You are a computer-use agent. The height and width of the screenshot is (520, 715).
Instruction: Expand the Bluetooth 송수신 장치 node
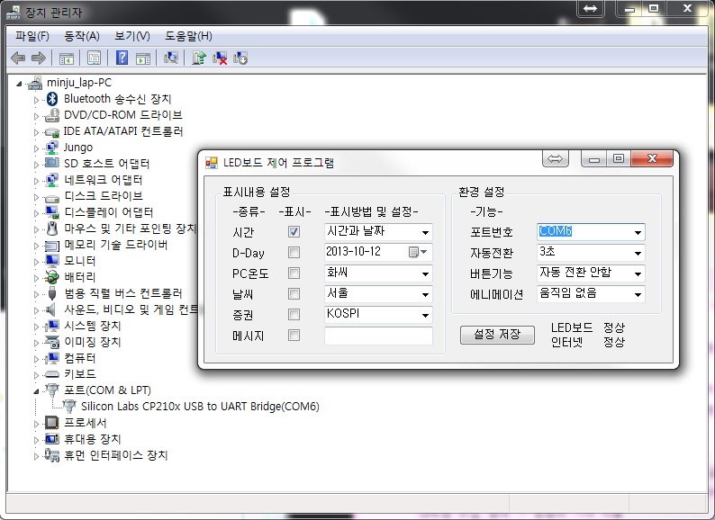point(36,100)
